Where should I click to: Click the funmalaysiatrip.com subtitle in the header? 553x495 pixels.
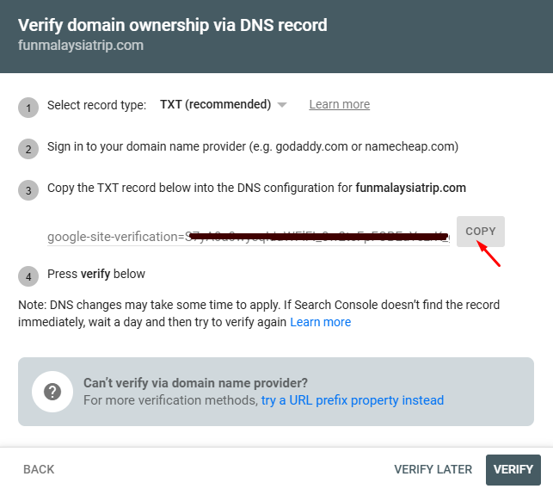click(x=81, y=46)
